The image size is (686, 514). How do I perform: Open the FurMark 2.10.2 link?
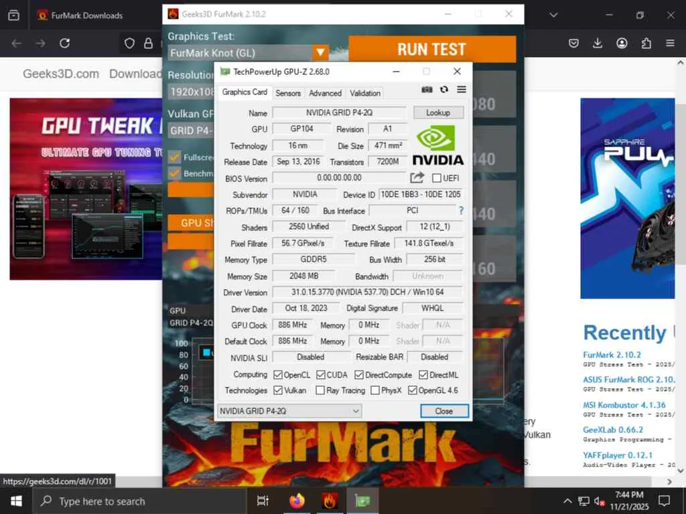click(x=612, y=355)
